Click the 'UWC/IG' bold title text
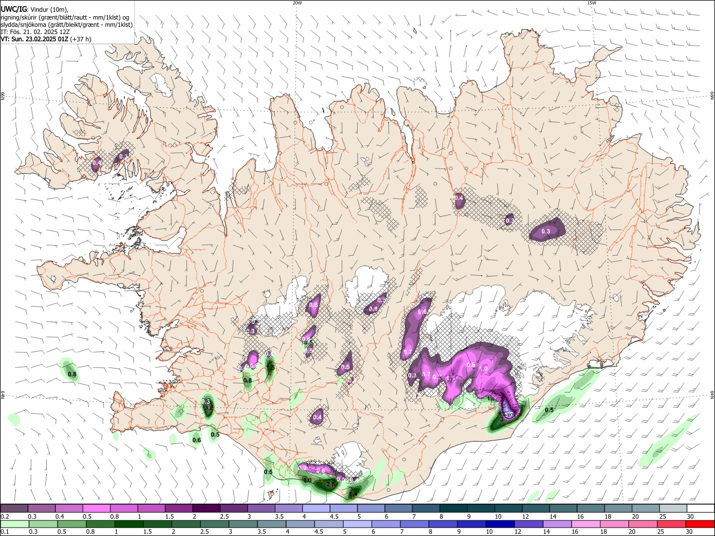The image size is (715, 536). click(13, 9)
